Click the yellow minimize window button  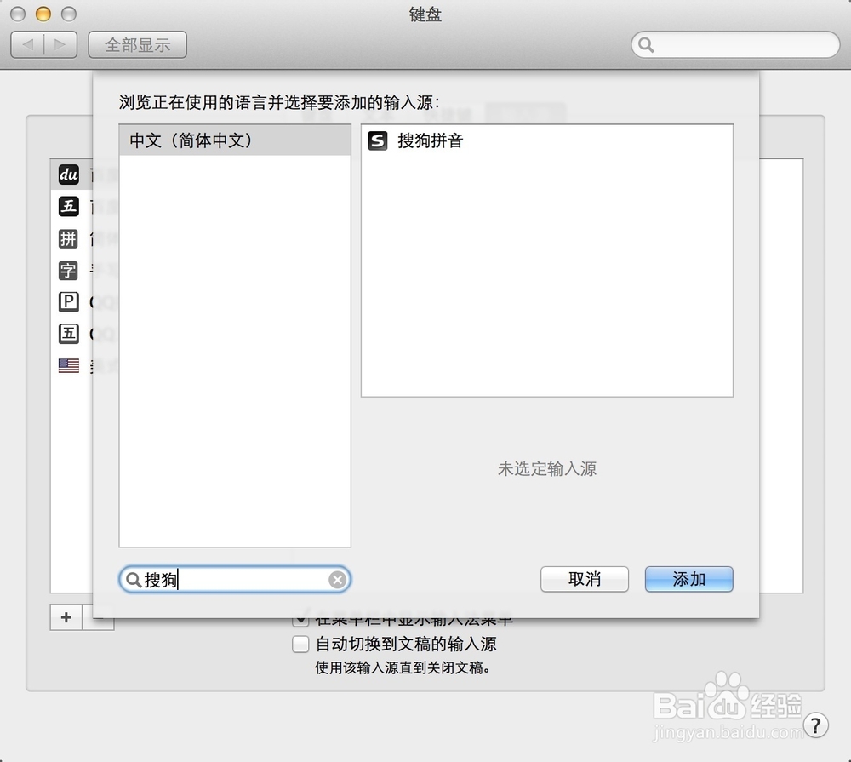43,14
